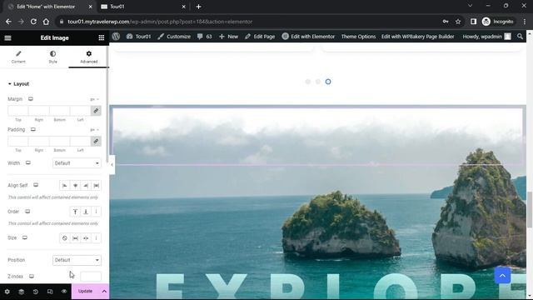Open Size responsive device icon

pyautogui.click(x=25, y=237)
